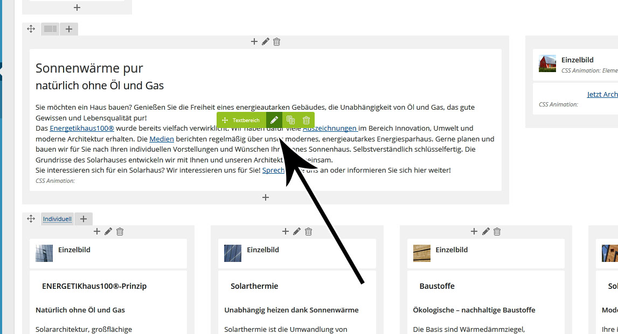This screenshot has width=618, height=334.
Task: Append an element below the Sonnenwärme pur text block
Action: [x=265, y=198]
